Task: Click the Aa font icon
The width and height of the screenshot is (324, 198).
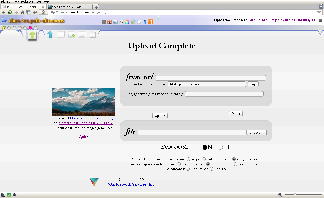Action: (x=121, y=22)
